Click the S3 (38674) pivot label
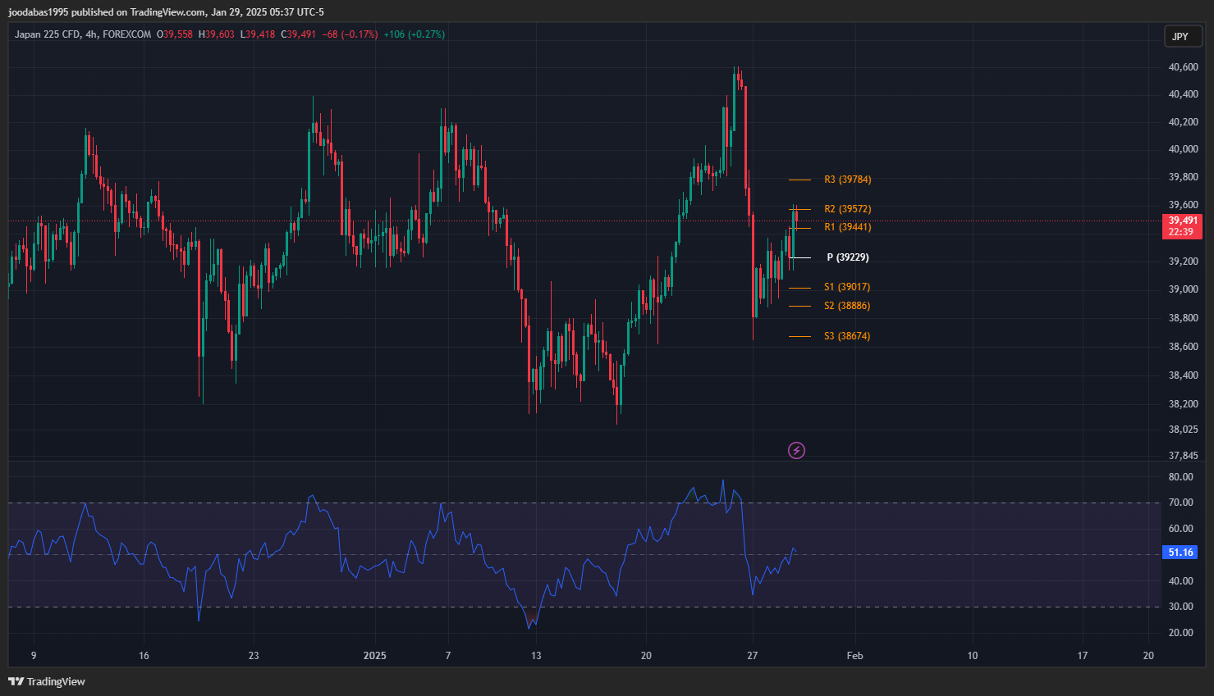The height and width of the screenshot is (696, 1214). pyautogui.click(x=847, y=336)
